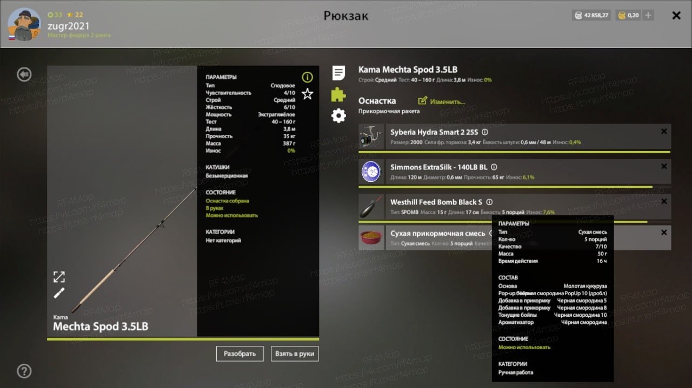Expand the rod image to fullscreen
The width and height of the screenshot is (692, 388).
coord(59,277)
